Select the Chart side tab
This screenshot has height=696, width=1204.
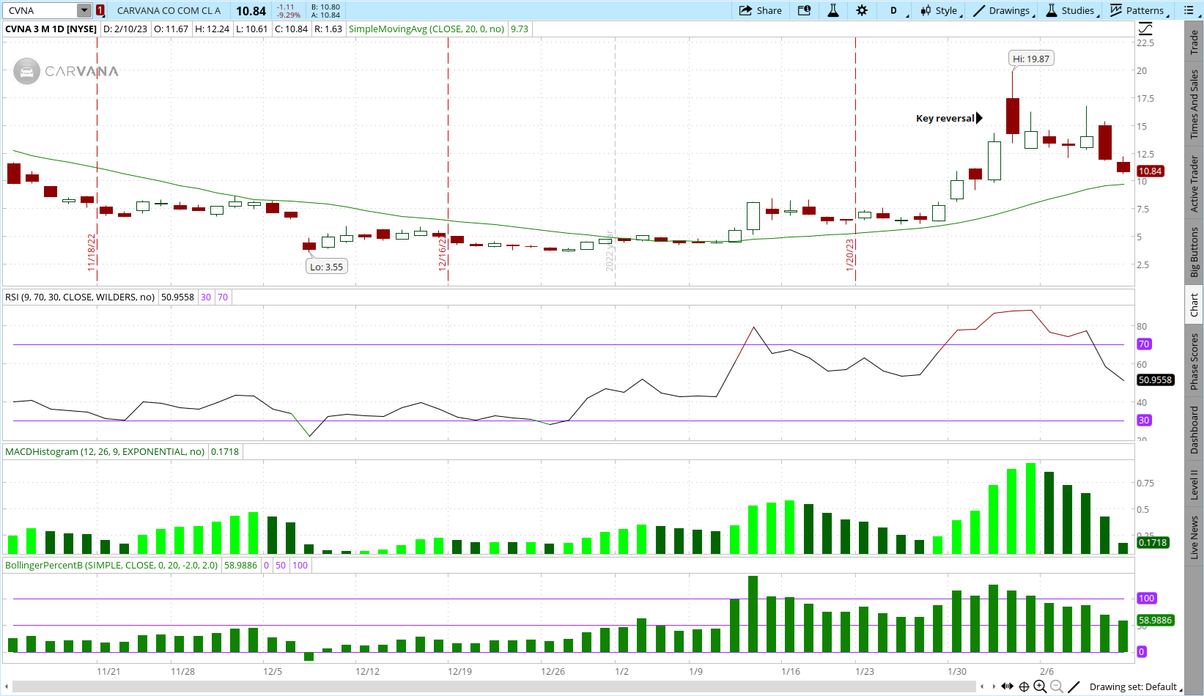point(1194,305)
